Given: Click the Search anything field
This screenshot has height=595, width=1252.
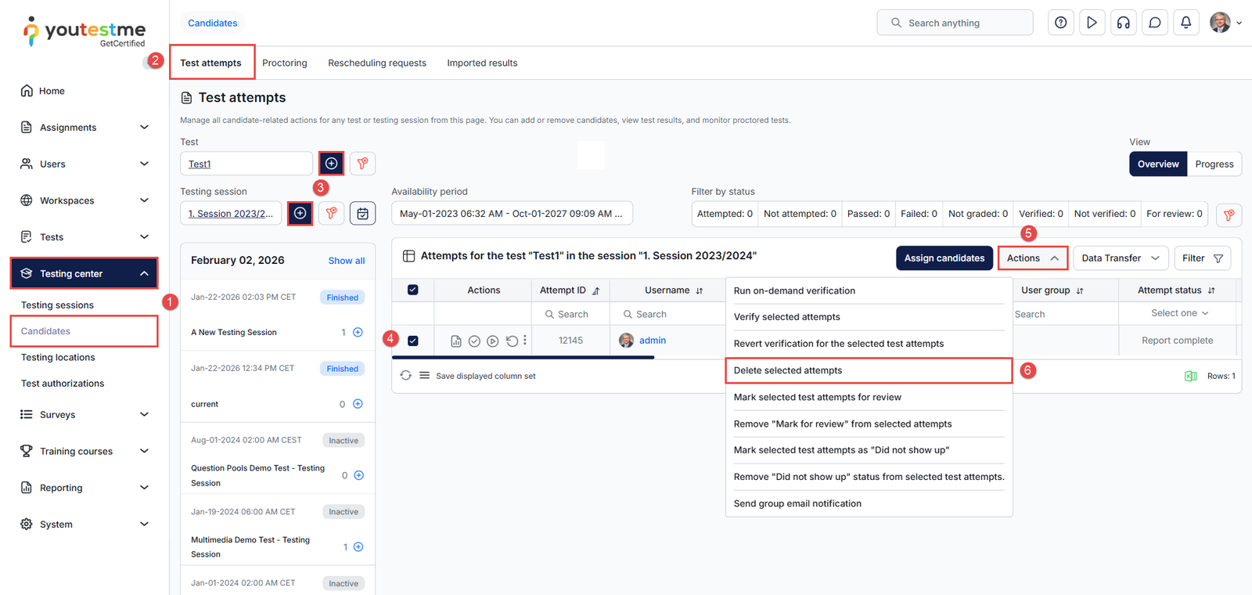Looking at the screenshot, I should coord(955,23).
